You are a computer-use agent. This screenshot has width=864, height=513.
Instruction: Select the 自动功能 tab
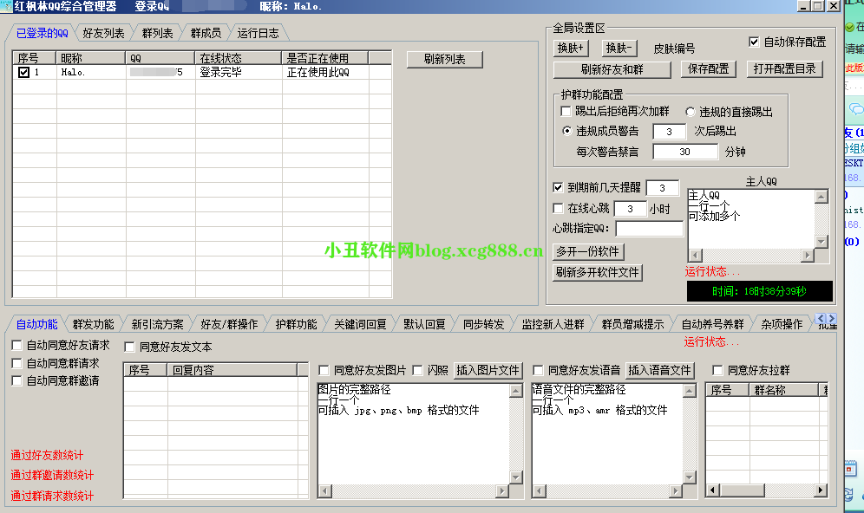[x=36, y=324]
